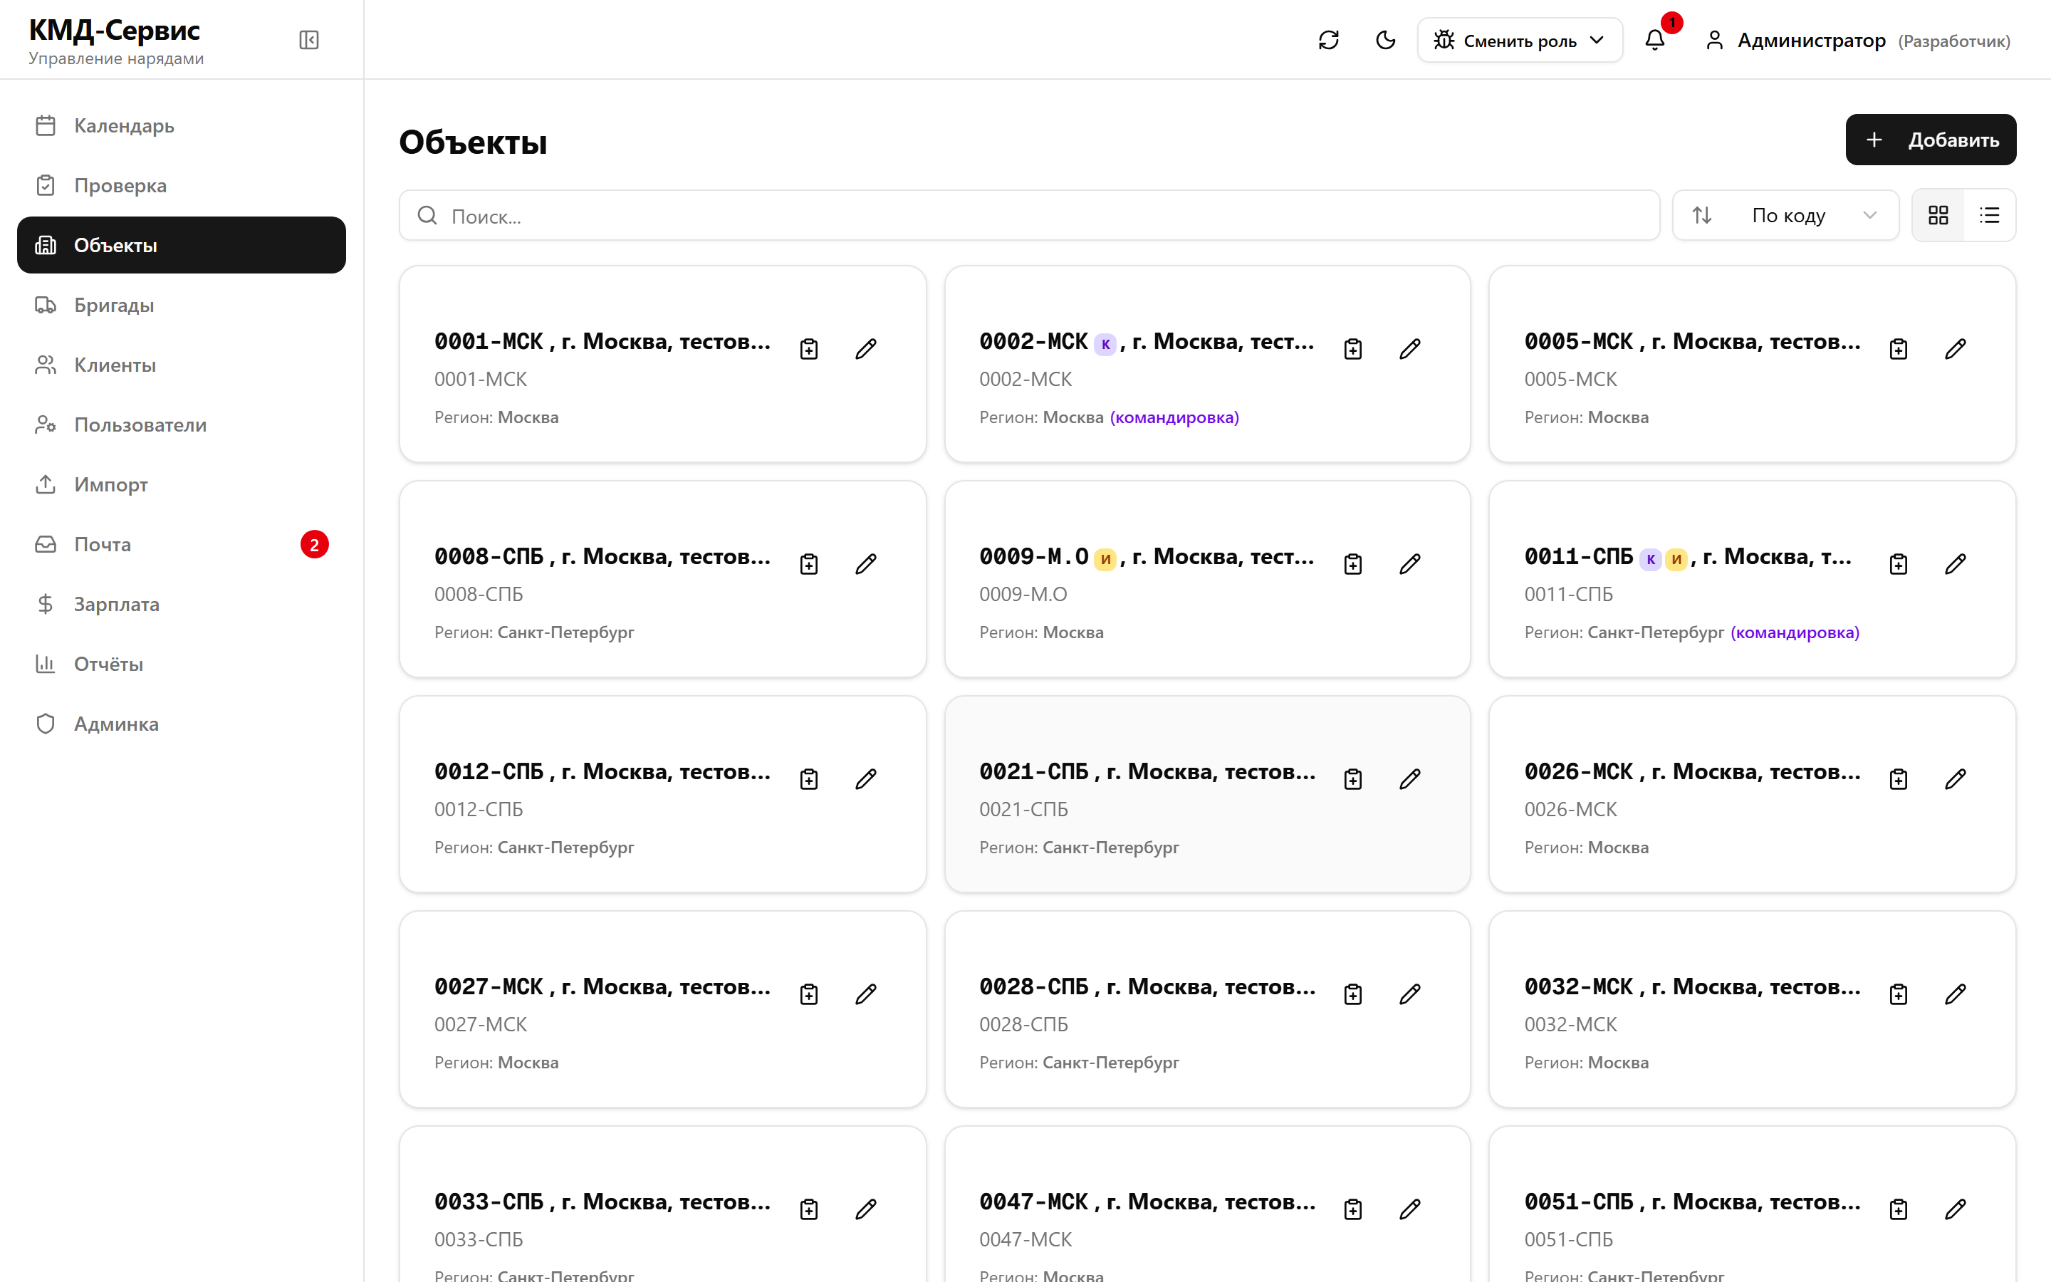The height and width of the screenshot is (1282, 2051).
Task: Open Календарь in sidebar
Action: point(182,125)
